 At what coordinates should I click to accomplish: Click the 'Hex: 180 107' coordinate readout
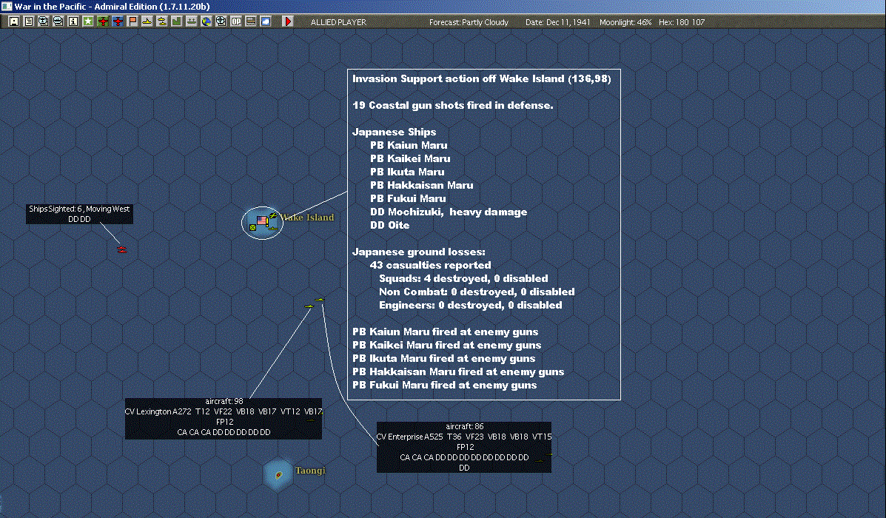[x=682, y=22]
